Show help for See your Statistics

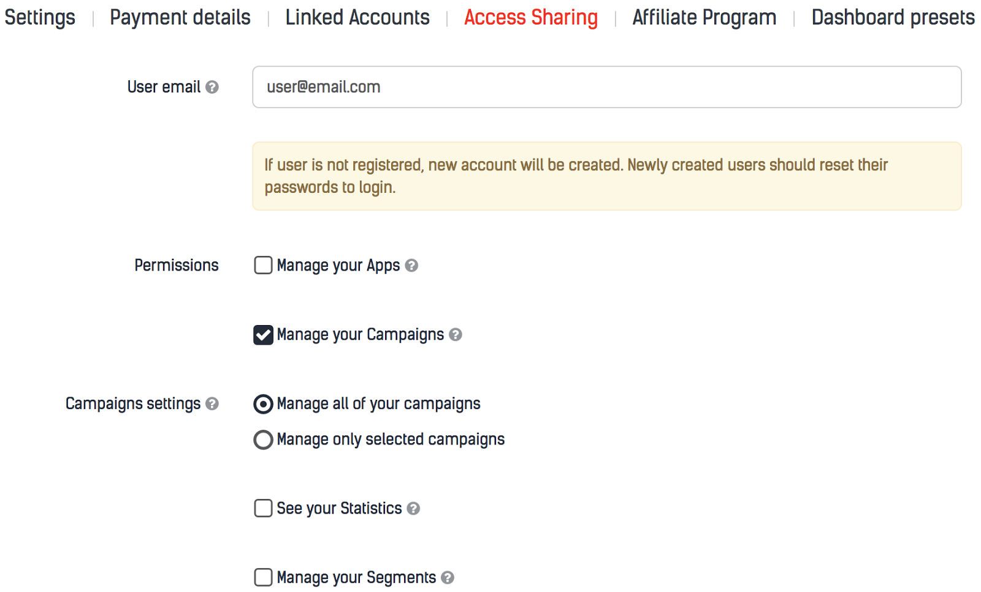click(414, 508)
